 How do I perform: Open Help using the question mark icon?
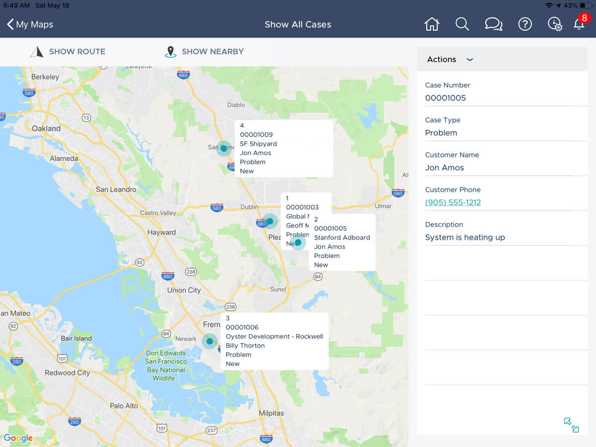[525, 24]
